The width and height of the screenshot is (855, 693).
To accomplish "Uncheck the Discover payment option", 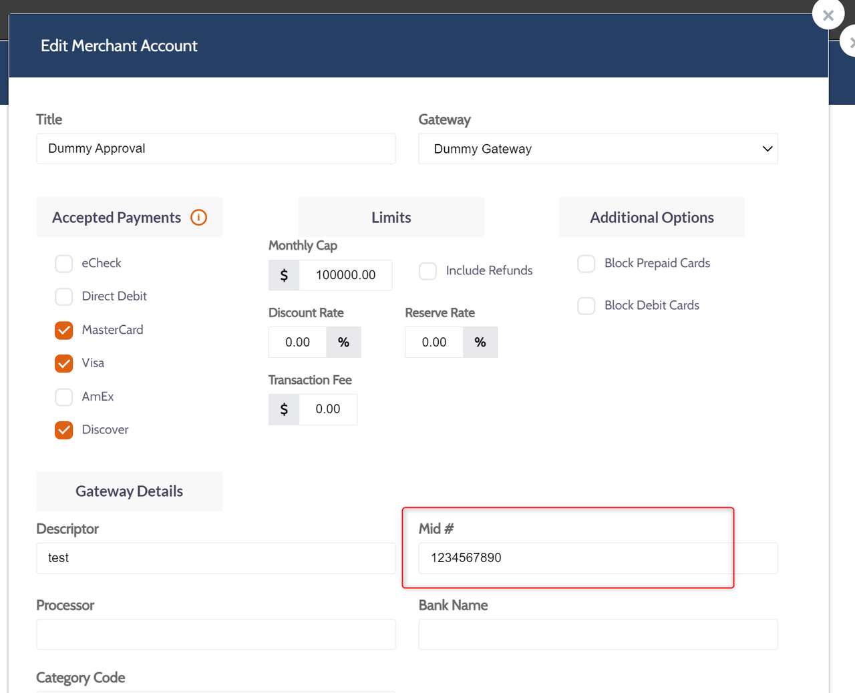I will pyautogui.click(x=64, y=430).
